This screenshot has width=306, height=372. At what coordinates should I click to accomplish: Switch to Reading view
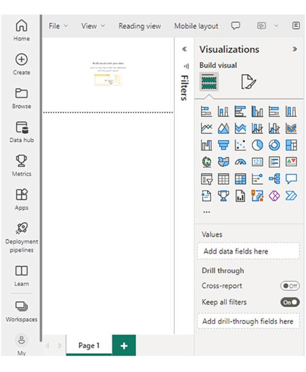tap(140, 26)
